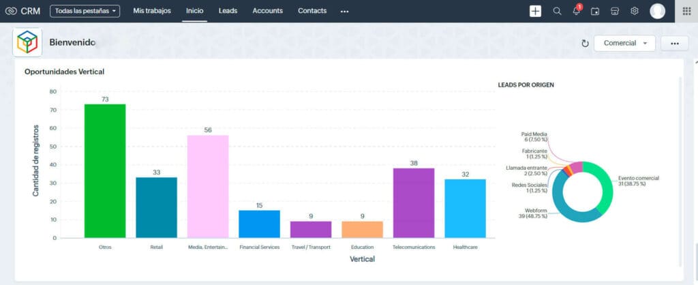Open the Comercial view dropdown
Image resolution: width=698 pixels, height=285 pixels.
point(624,43)
